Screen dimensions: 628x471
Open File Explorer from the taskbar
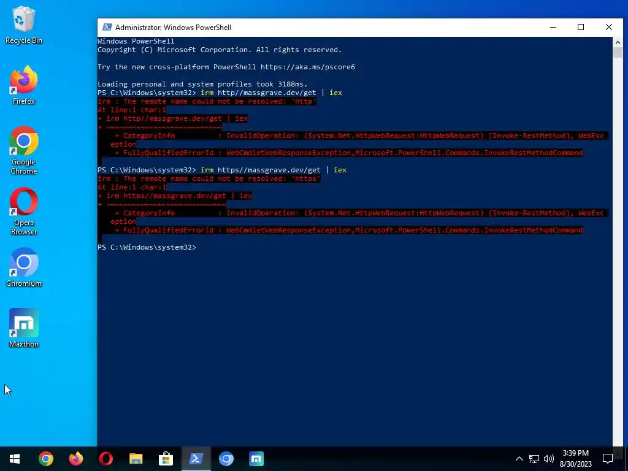point(136,459)
